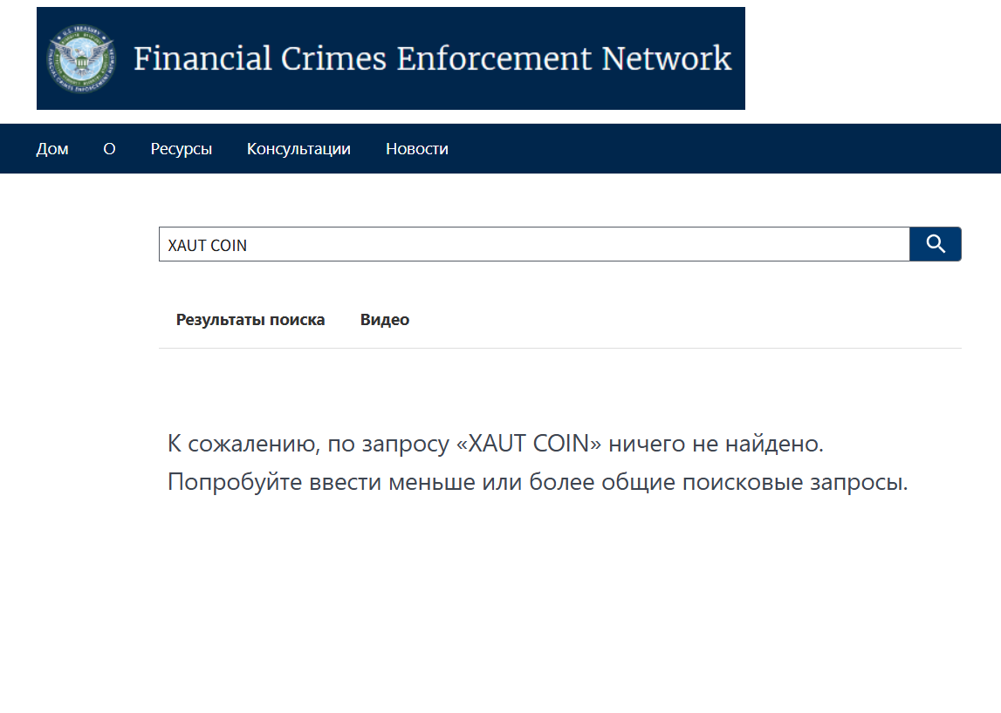Screen dimensions: 1001x713
Task: Open the Новости news section
Action: (x=417, y=148)
